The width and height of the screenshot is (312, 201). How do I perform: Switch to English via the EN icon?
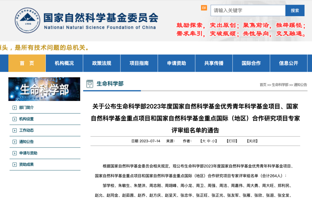point(204,8)
